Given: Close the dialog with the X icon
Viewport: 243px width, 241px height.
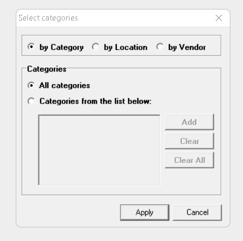Looking at the screenshot, I should pyautogui.click(x=219, y=18).
